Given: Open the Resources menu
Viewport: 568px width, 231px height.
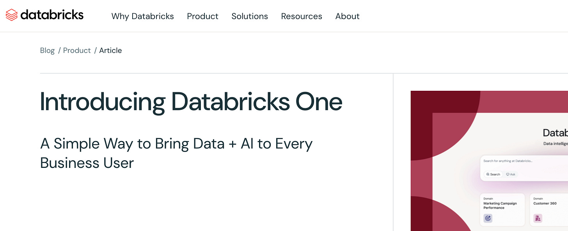Looking at the screenshot, I should pos(302,16).
